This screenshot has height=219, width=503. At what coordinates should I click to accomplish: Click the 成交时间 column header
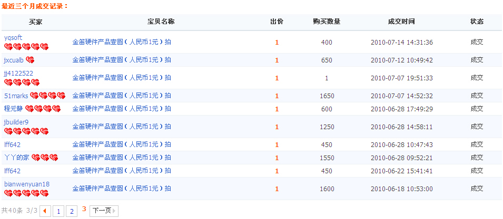pyautogui.click(x=401, y=22)
